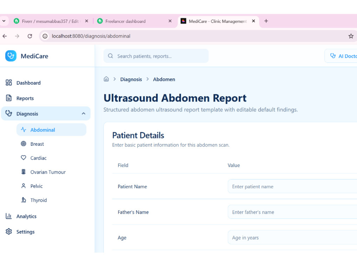Select Cardiac diagnosis item

pyautogui.click(x=51, y=158)
